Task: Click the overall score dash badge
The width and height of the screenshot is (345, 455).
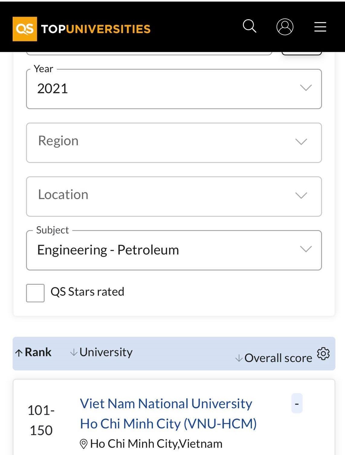Action: [297, 403]
